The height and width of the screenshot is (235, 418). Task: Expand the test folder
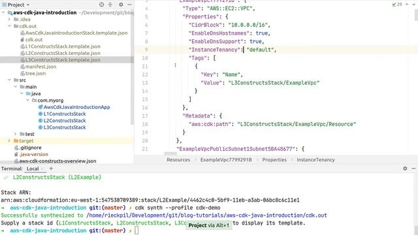click(16, 134)
